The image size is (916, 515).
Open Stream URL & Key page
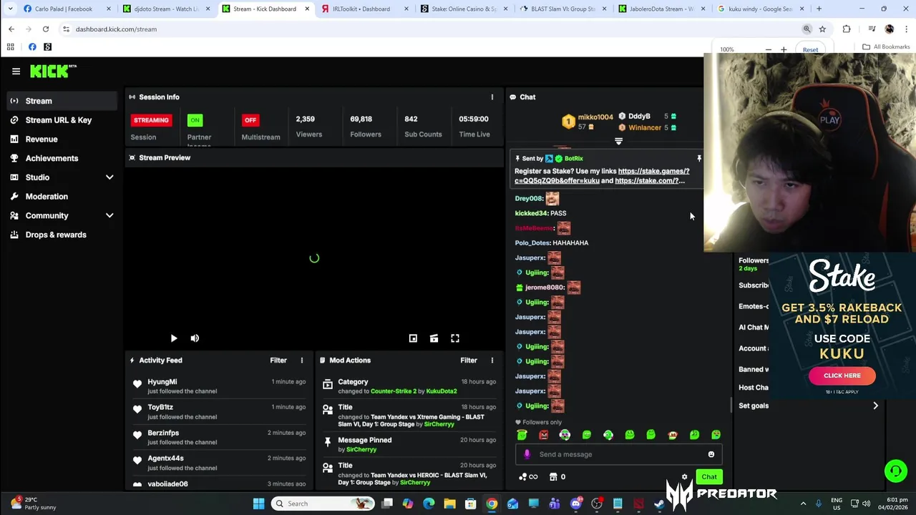click(59, 120)
